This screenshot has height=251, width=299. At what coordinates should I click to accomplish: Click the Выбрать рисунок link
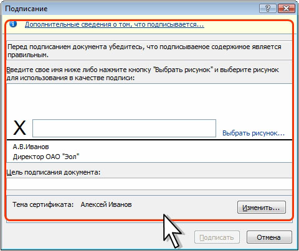[x=254, y=133]
